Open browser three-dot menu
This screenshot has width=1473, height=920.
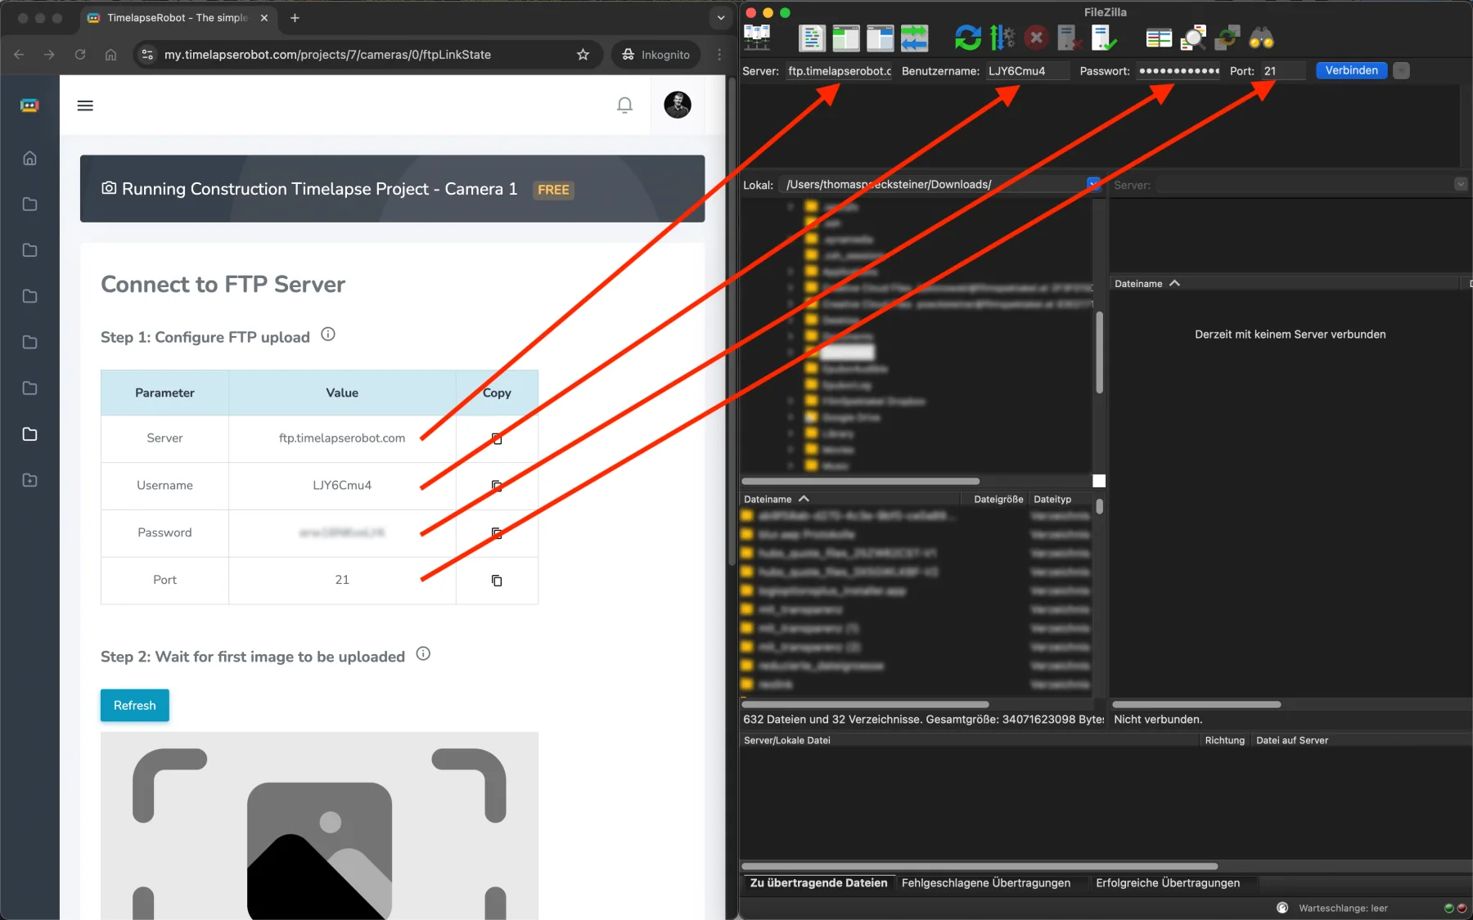(719, 55)
